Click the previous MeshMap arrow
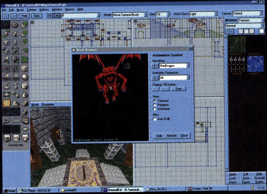267x194 pixels. point(153,66)
